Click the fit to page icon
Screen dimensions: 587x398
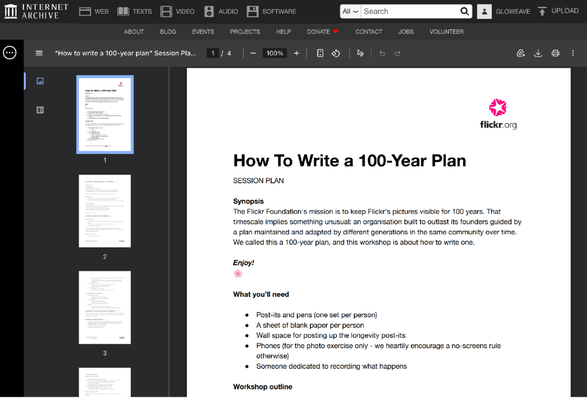(320, 53)
